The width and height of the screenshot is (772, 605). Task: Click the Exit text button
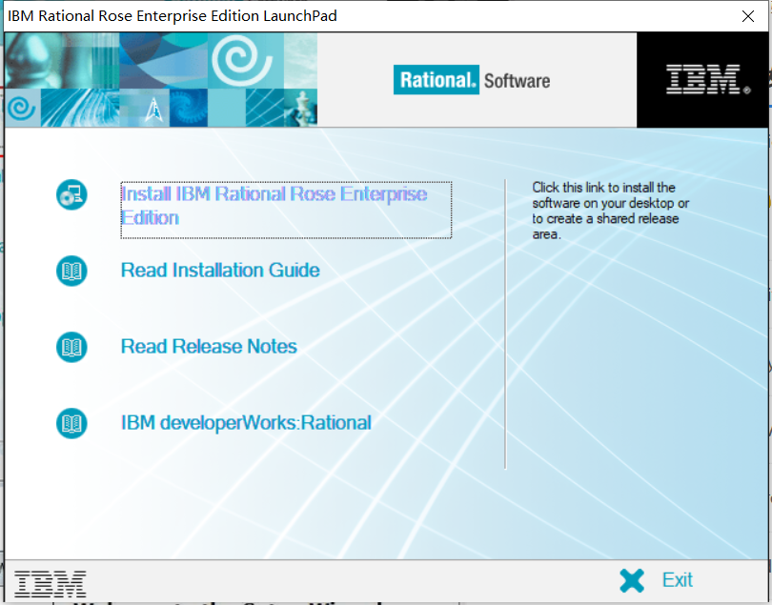tap(678, 580)
